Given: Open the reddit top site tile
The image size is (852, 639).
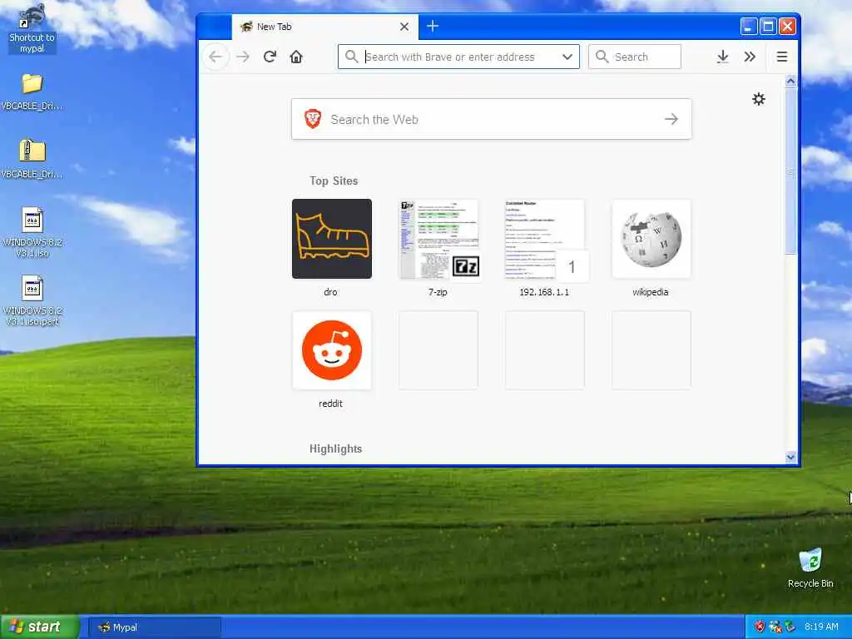Looking at the screenshot, I should pyautogui.click(x=332, y=350).
